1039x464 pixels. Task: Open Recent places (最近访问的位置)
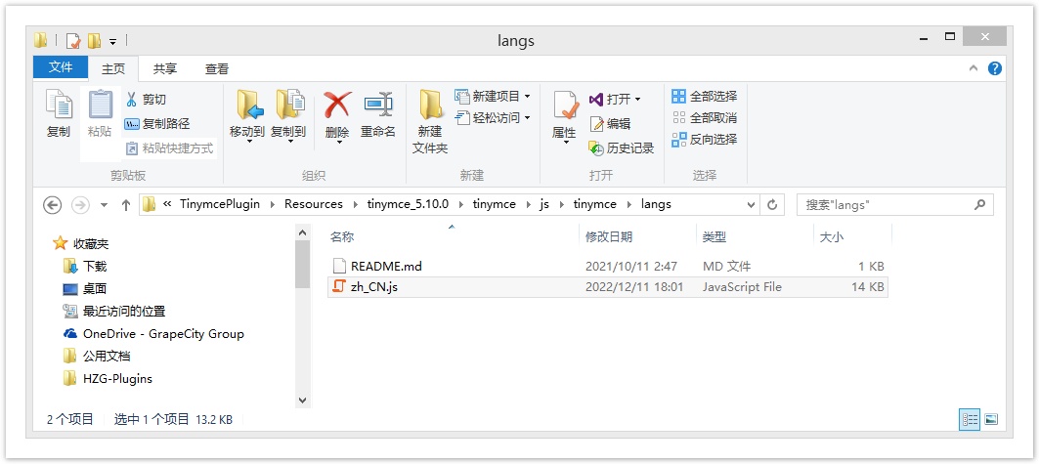(114, 311)
